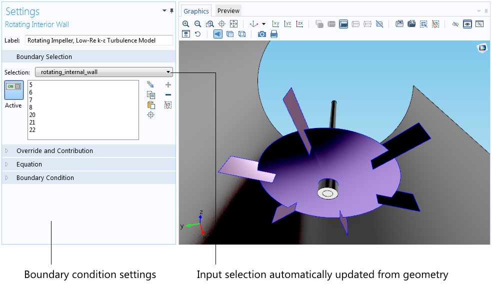Select boundary 21 in the selection list
Image resolution: width=492 pixels, height=292 pixels.
32,122
